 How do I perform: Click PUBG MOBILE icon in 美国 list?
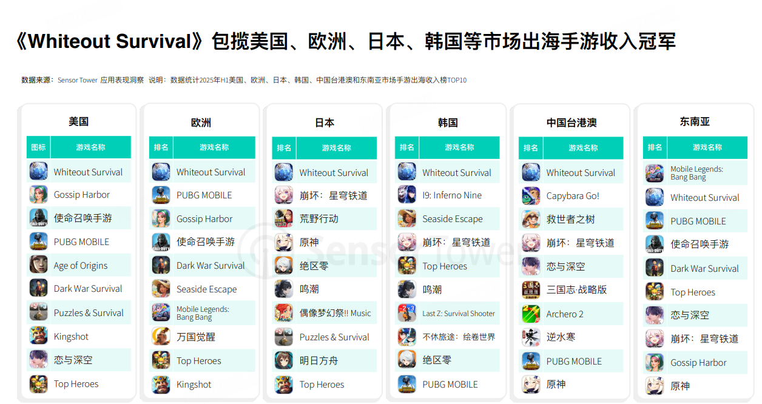coord(38,241)
